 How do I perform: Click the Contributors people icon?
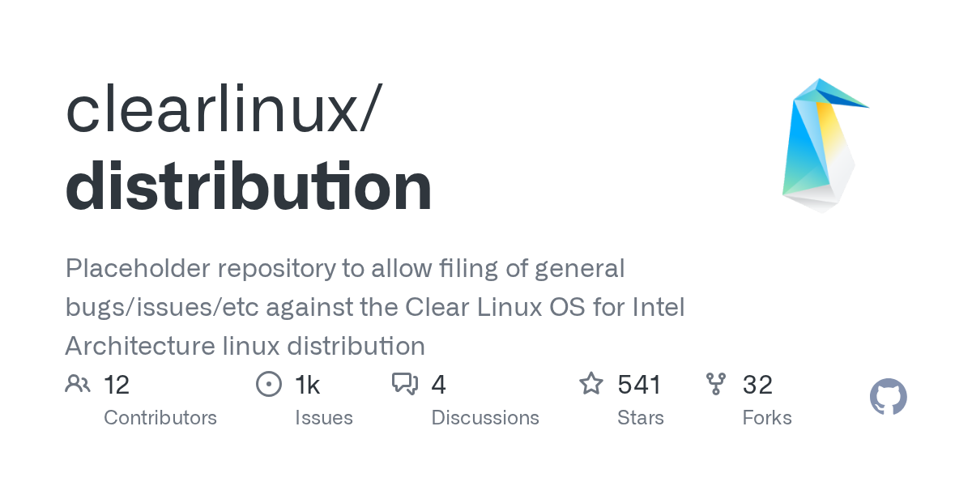tap(78, 383)
